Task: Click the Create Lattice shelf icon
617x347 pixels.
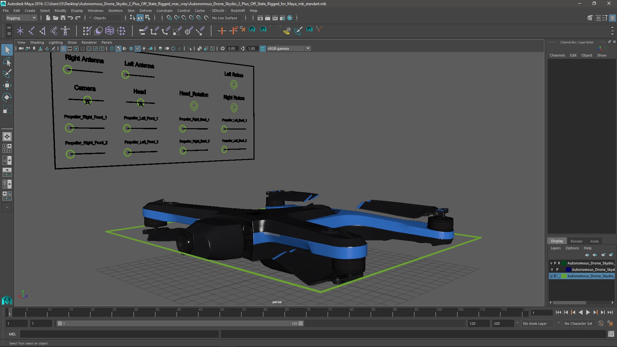Action: pyautogui.click(x=110, y=31)
